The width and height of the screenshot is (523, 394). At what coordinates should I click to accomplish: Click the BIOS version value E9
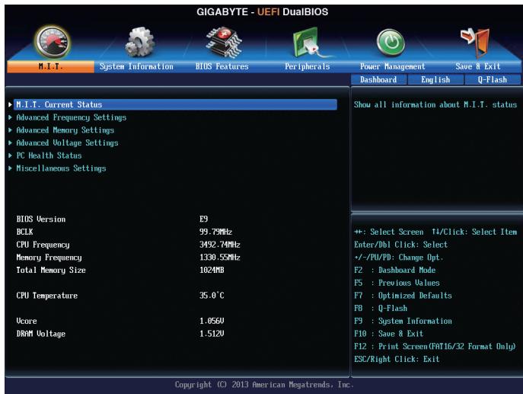tap(203, 219)
